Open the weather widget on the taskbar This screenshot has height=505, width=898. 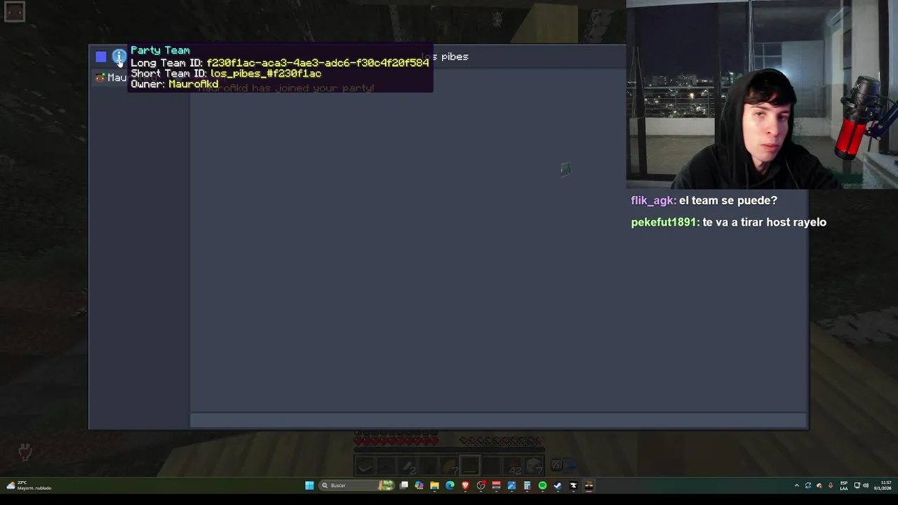click(29, 485)
